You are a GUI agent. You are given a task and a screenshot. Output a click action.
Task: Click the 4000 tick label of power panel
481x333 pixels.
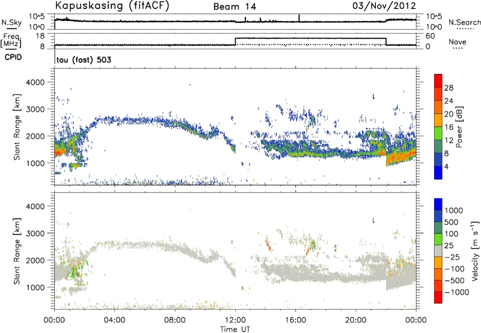coord(35,82)
